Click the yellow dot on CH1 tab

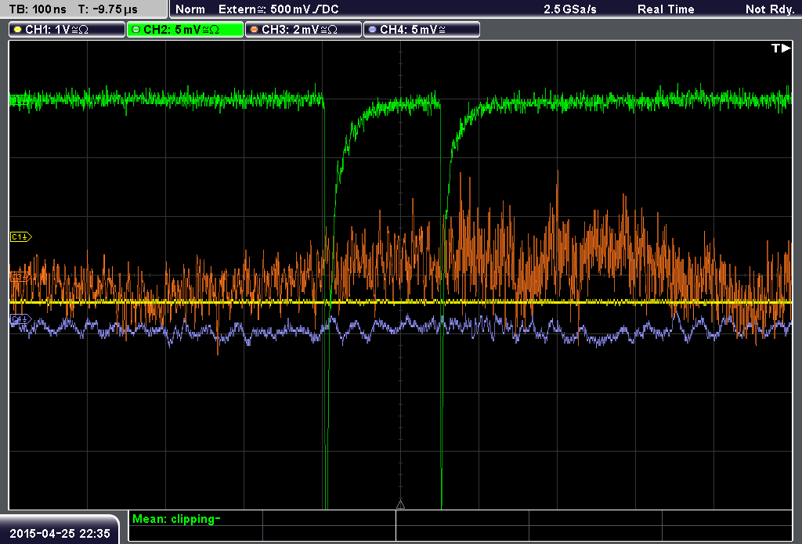[18, 30]
